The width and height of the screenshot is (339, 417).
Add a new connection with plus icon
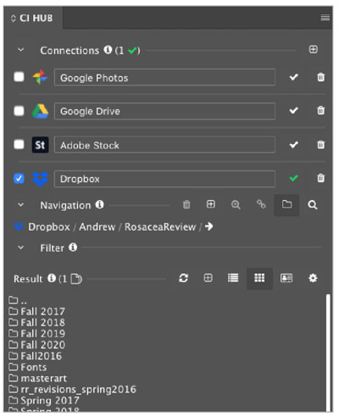pyautogui.click(x=313, y=50)
